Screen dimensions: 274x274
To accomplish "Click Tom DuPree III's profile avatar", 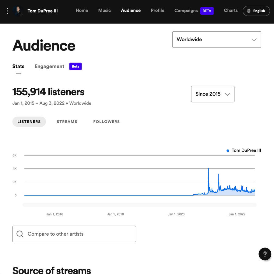I will click(x=18, y=11).
